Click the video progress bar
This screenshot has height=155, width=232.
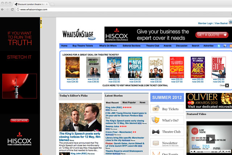click(207, 152)
